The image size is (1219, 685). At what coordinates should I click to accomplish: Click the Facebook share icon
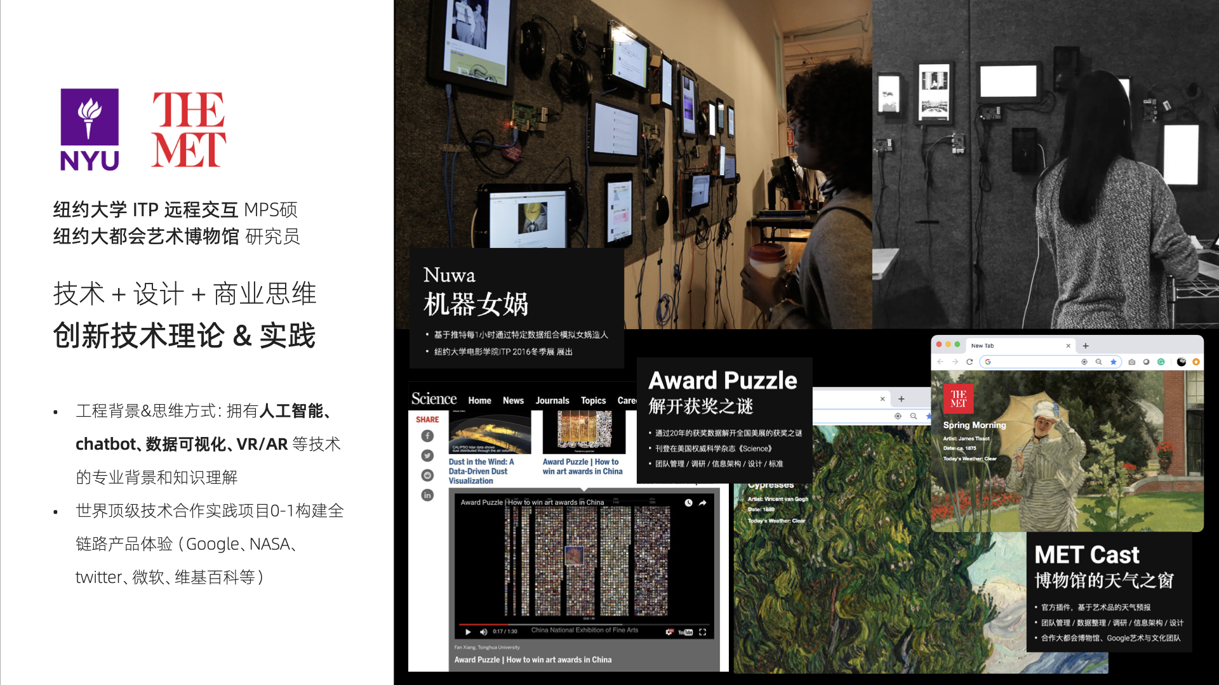[427, 436]
